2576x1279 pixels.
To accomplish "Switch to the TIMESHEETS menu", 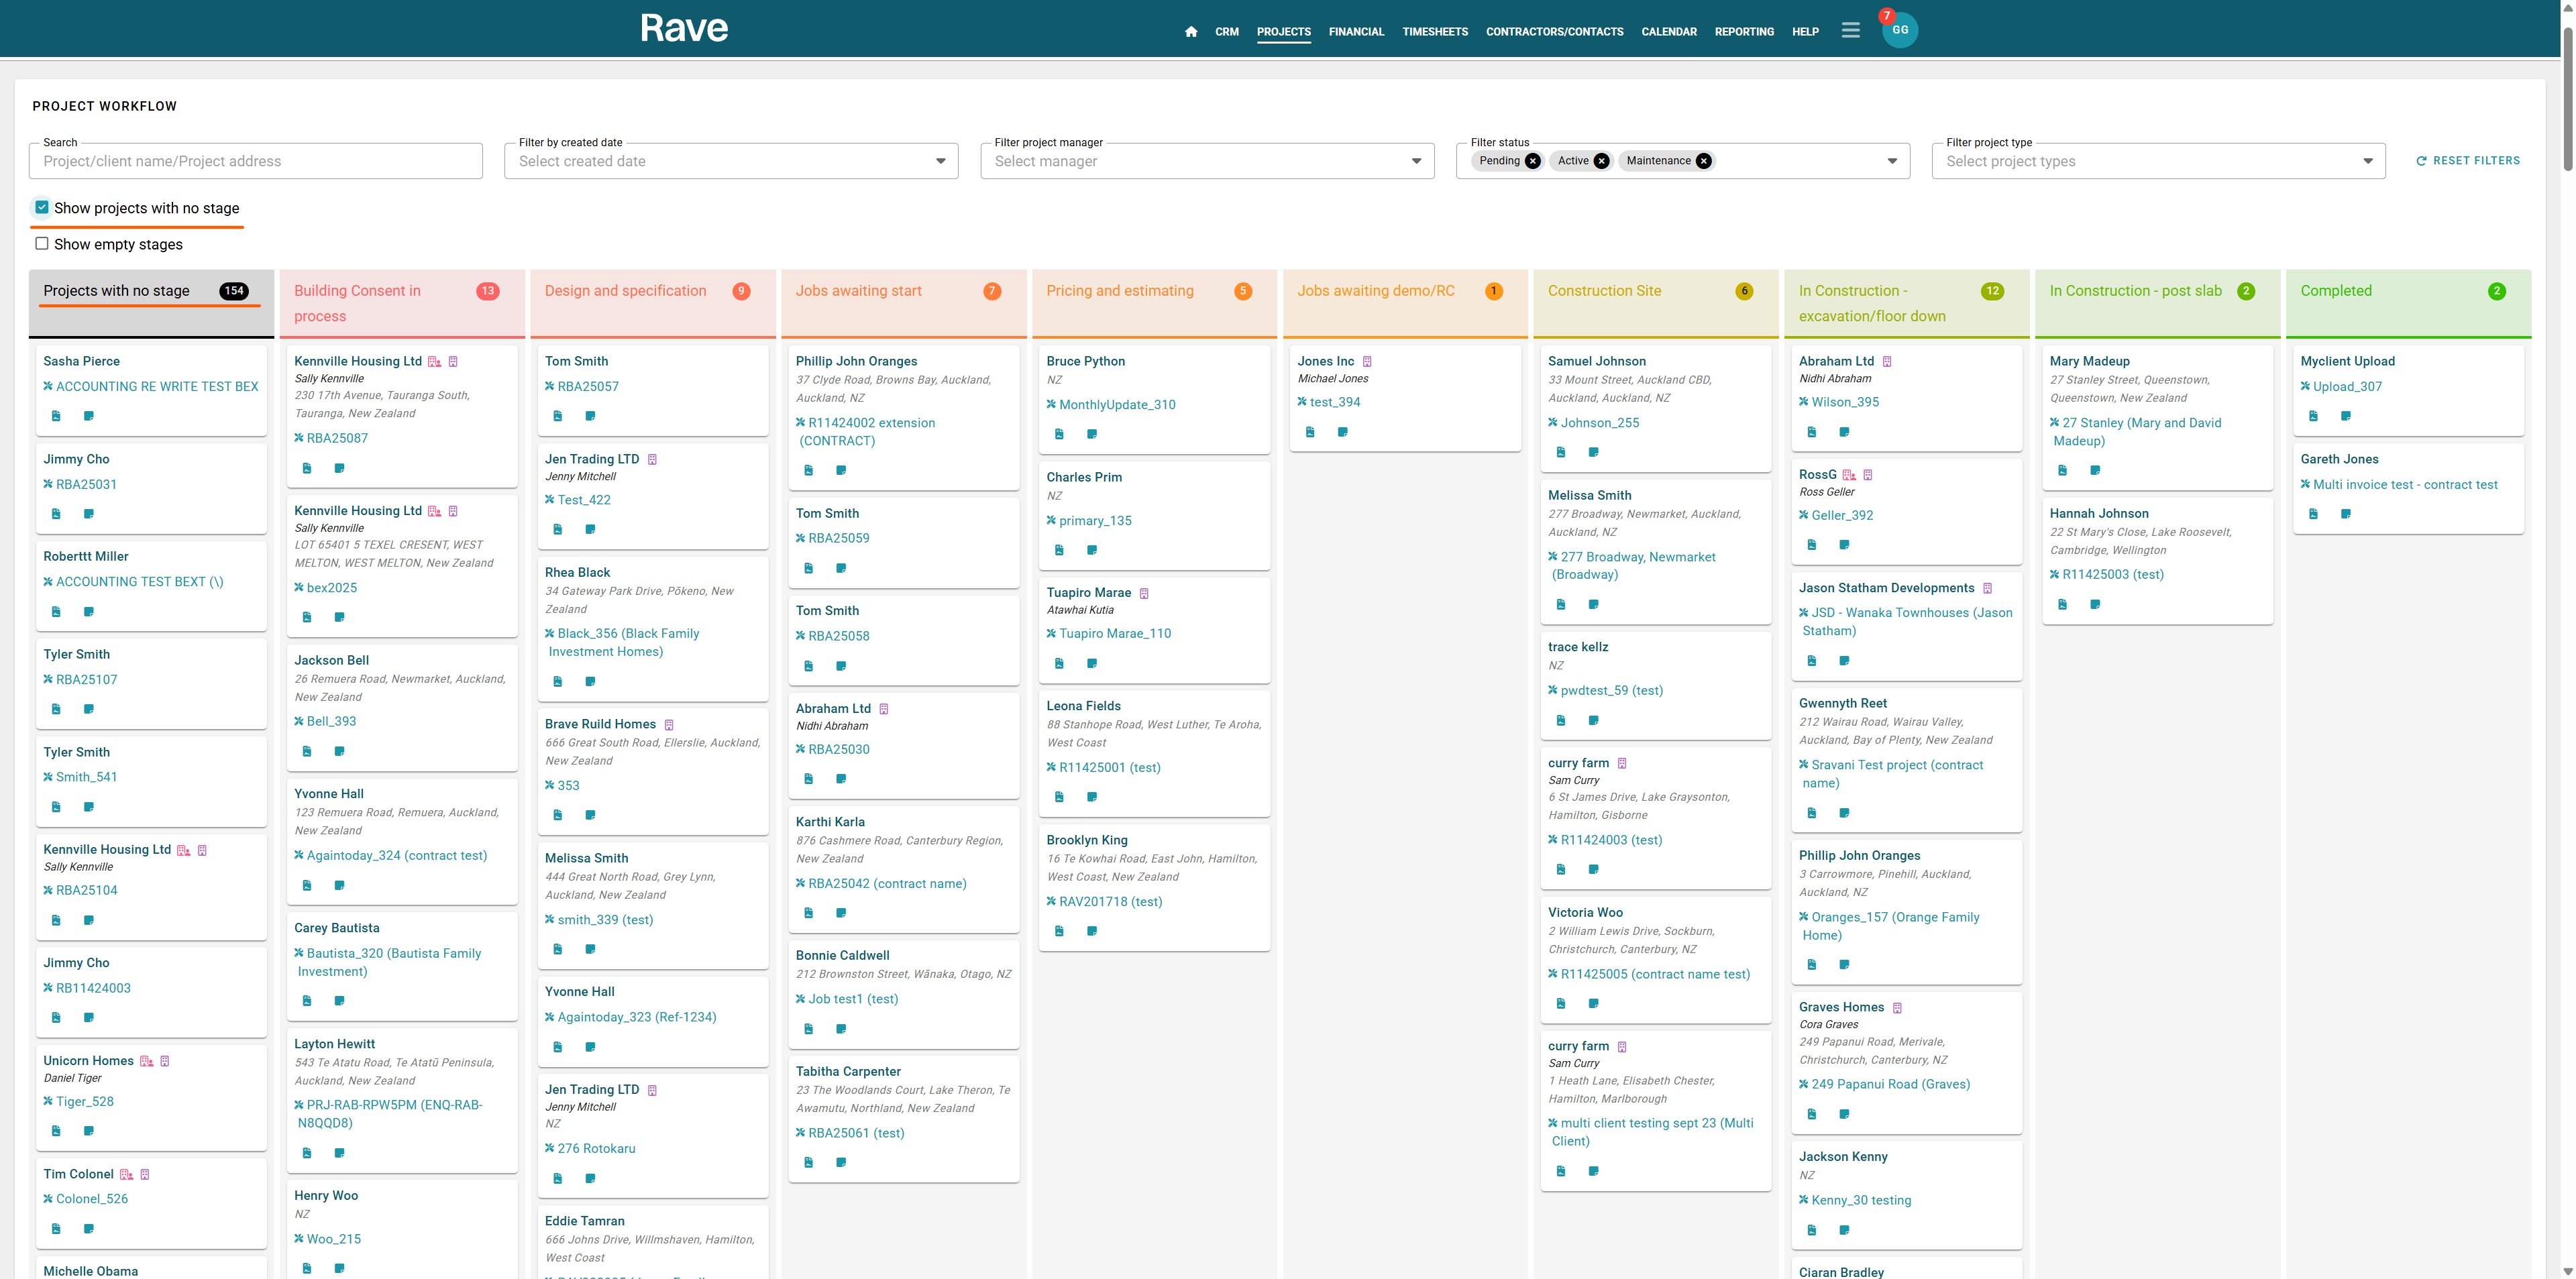I will 1434,32.
